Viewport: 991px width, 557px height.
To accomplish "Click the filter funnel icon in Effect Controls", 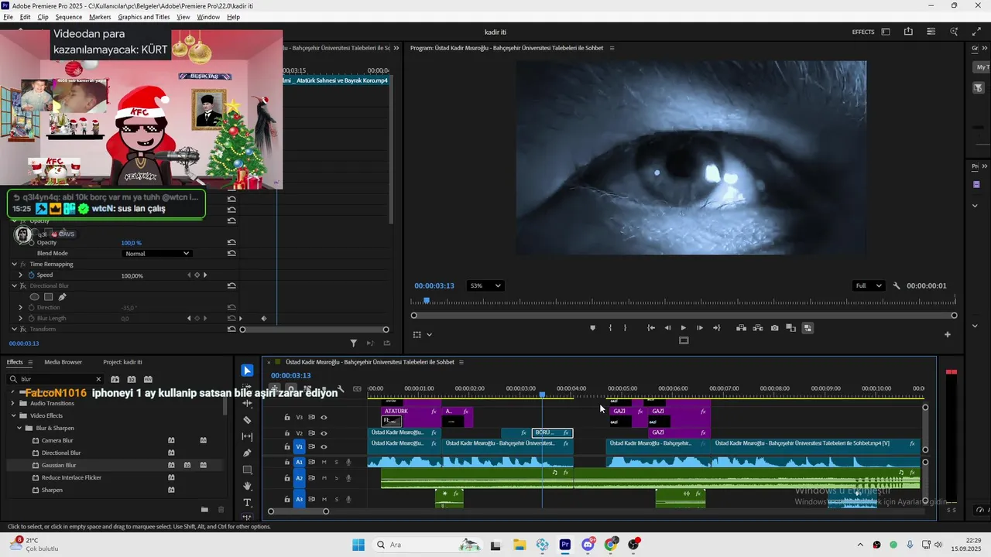I will click(x=354, y=343).
